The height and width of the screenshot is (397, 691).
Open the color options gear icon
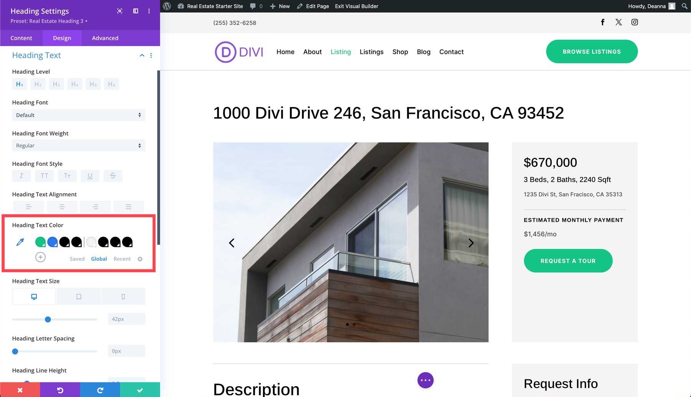click(140, 259)
